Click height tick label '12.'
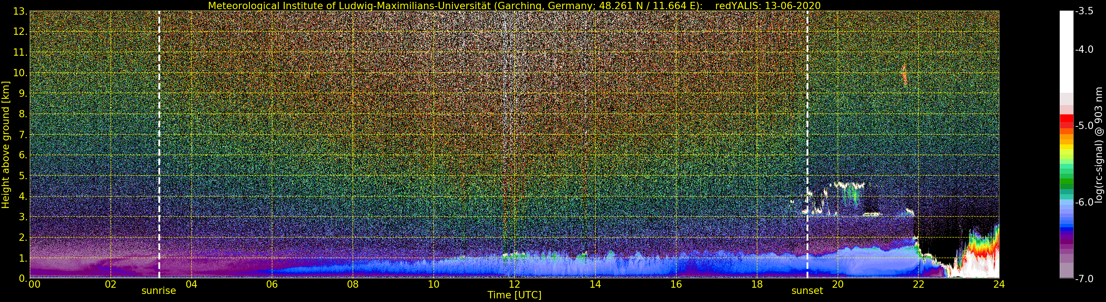The width and height of the screenshot is (1106, 302). (20, 32)
